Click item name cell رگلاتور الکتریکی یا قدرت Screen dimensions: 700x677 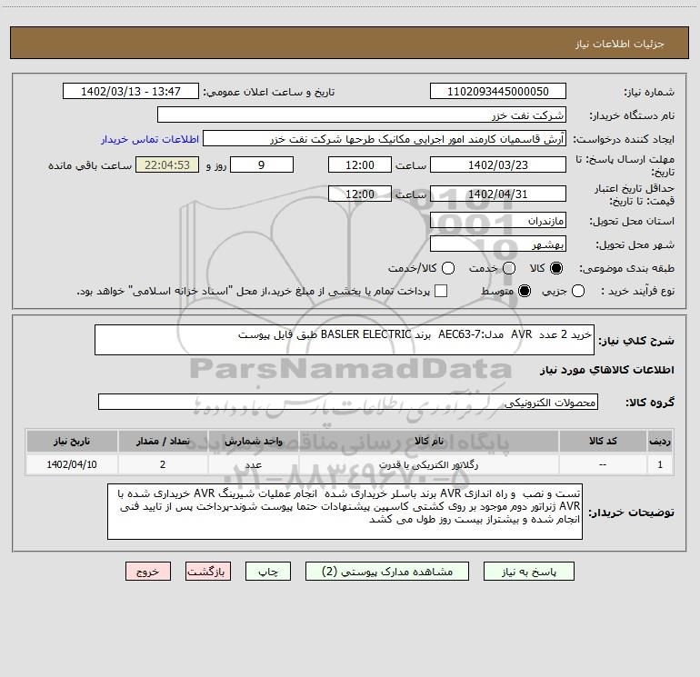[x=428, y=464]
